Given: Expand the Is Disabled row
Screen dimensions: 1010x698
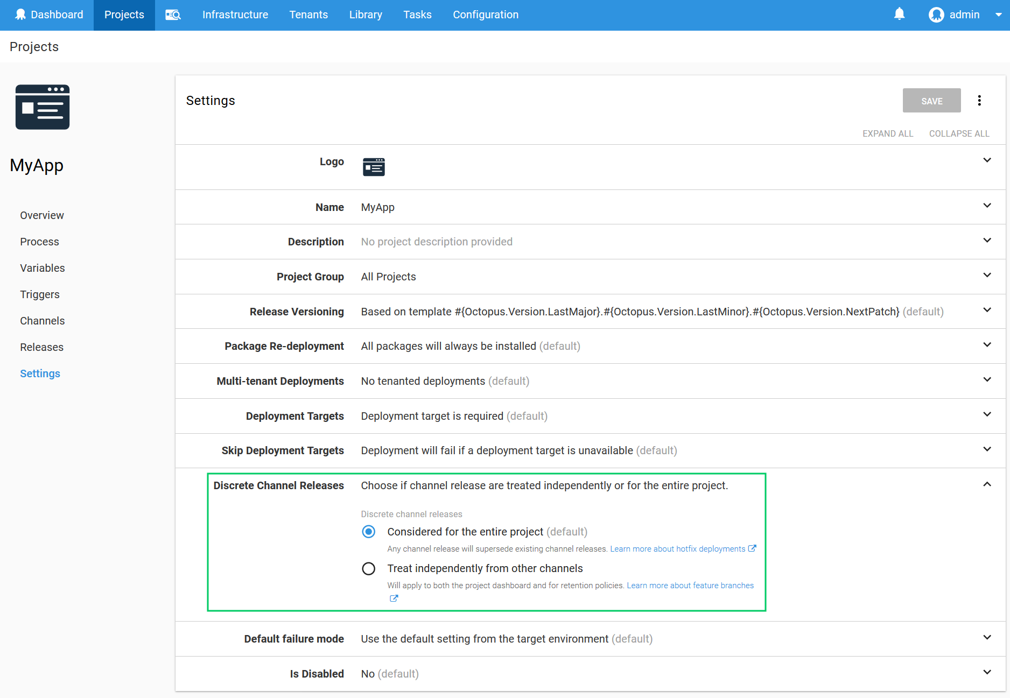Looking at the screenshot, I should coord(987,672).
